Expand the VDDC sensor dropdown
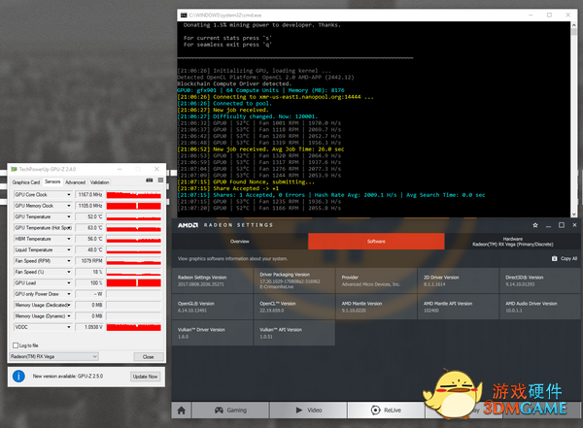 tap(69, 327)
